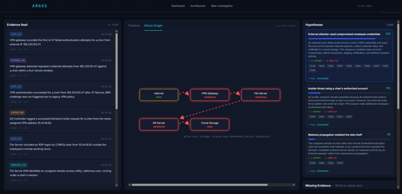This screenshot has height=194, width=402.
Task: Open the RDP logon evidence entry
Action: pos(60,146)
